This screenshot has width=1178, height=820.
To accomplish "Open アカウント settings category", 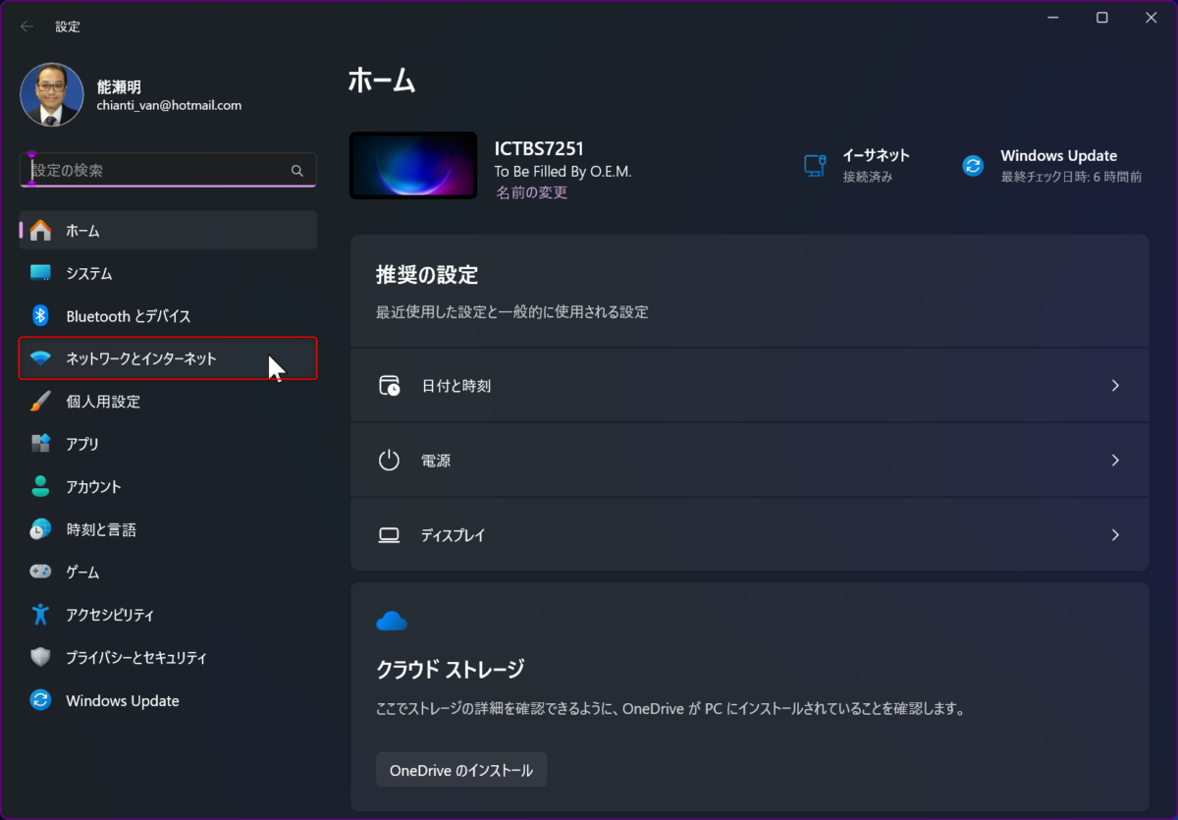I will pyautogui.click(x=168, y=487).
